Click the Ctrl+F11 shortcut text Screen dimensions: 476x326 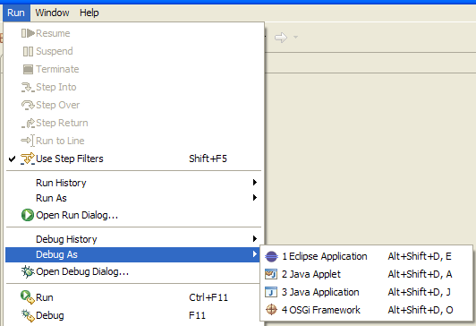pos(208,297)
